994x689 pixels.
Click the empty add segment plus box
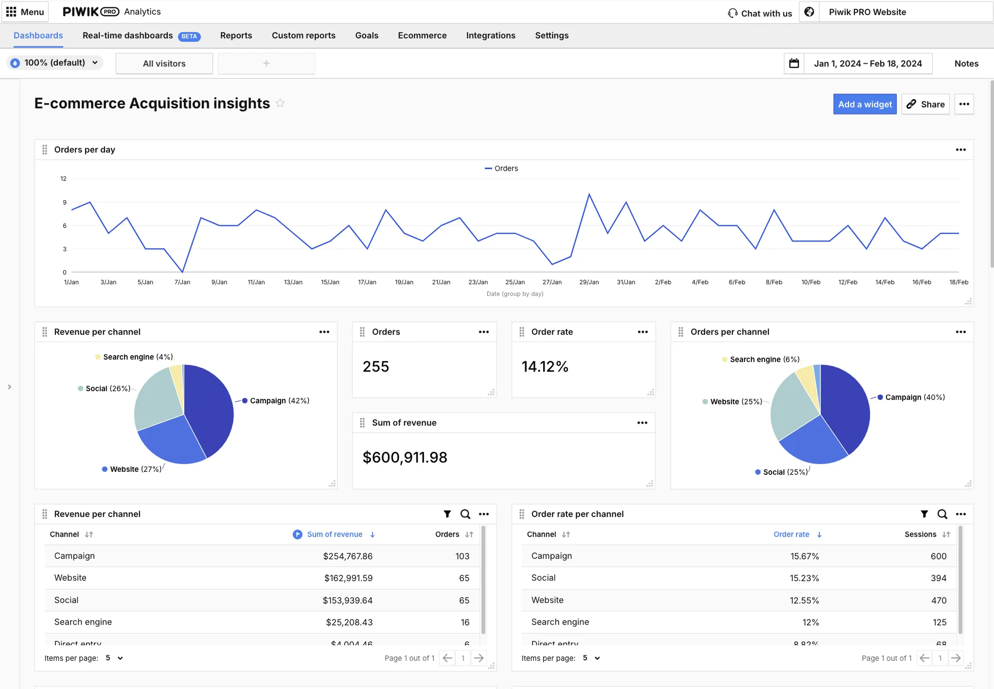[x=266, y=64]
